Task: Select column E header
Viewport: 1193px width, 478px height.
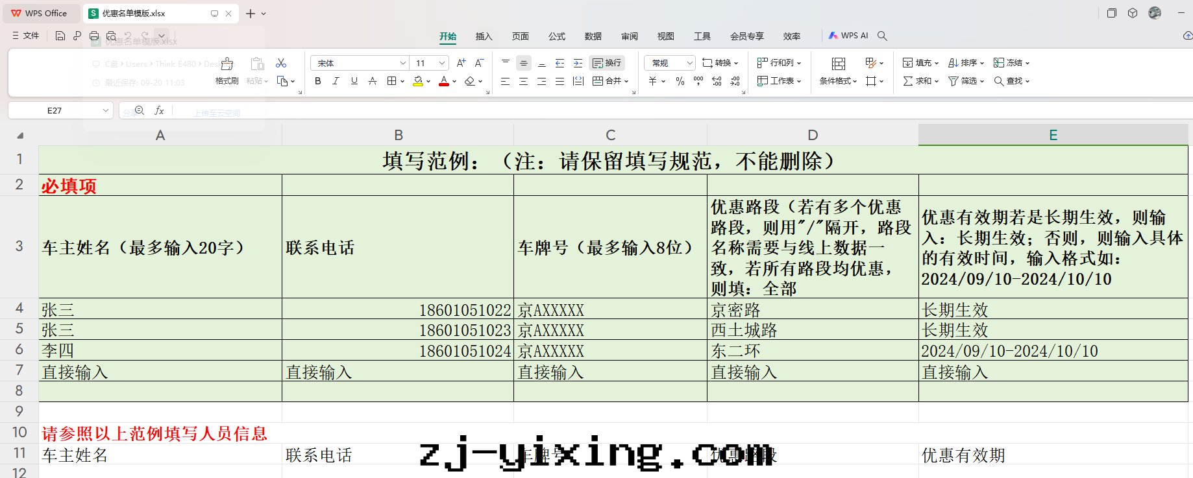Action: point(1053,135)
